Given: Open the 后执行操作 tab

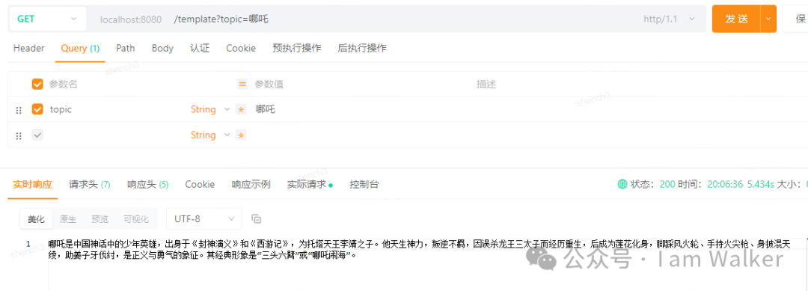Looking at the screenshot, I should pyautogui.click(x=362, y=49).
